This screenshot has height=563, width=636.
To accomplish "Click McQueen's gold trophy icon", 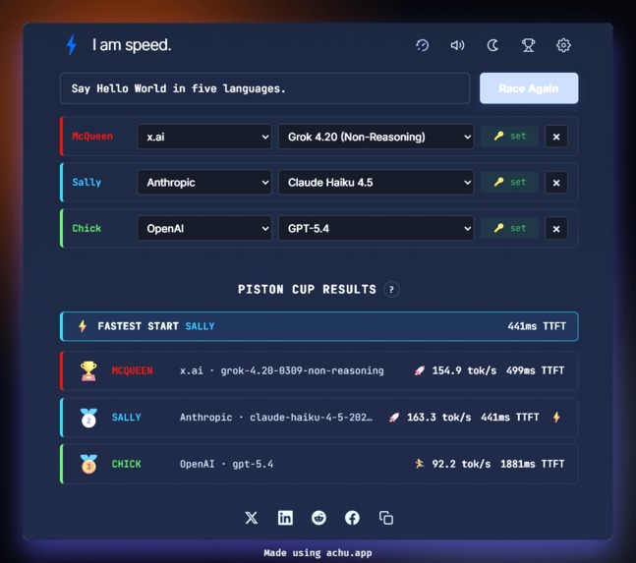I will [x=88, y=370].
